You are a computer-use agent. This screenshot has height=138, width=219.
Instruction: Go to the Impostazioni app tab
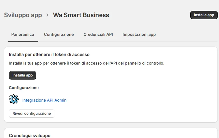click(x=139, y=35)
